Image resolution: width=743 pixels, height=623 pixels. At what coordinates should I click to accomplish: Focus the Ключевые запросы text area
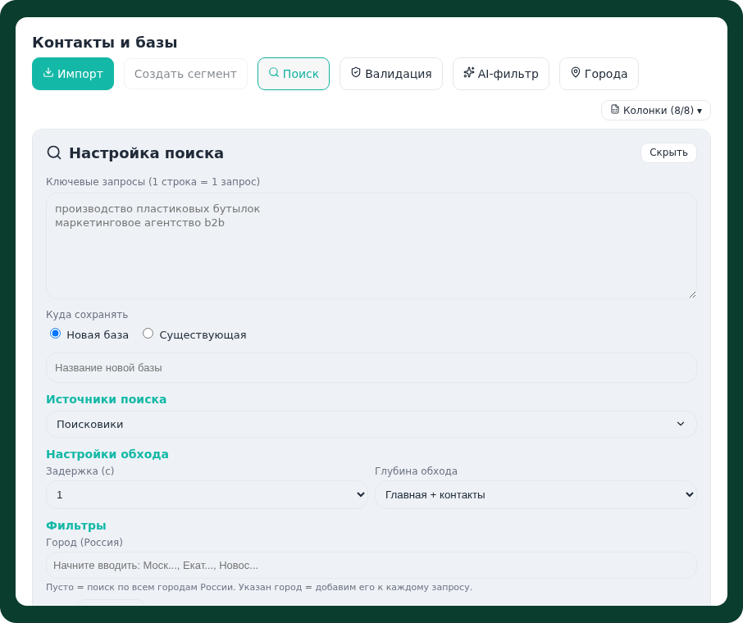pyautogui.click(x=371, y=246)
